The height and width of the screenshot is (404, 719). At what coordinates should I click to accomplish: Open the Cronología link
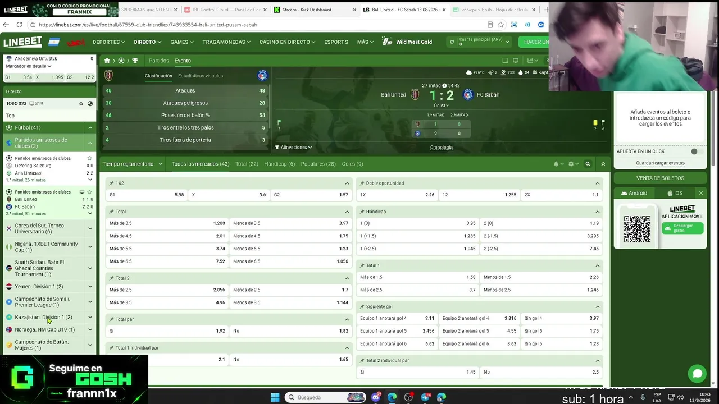coord(442,148)
